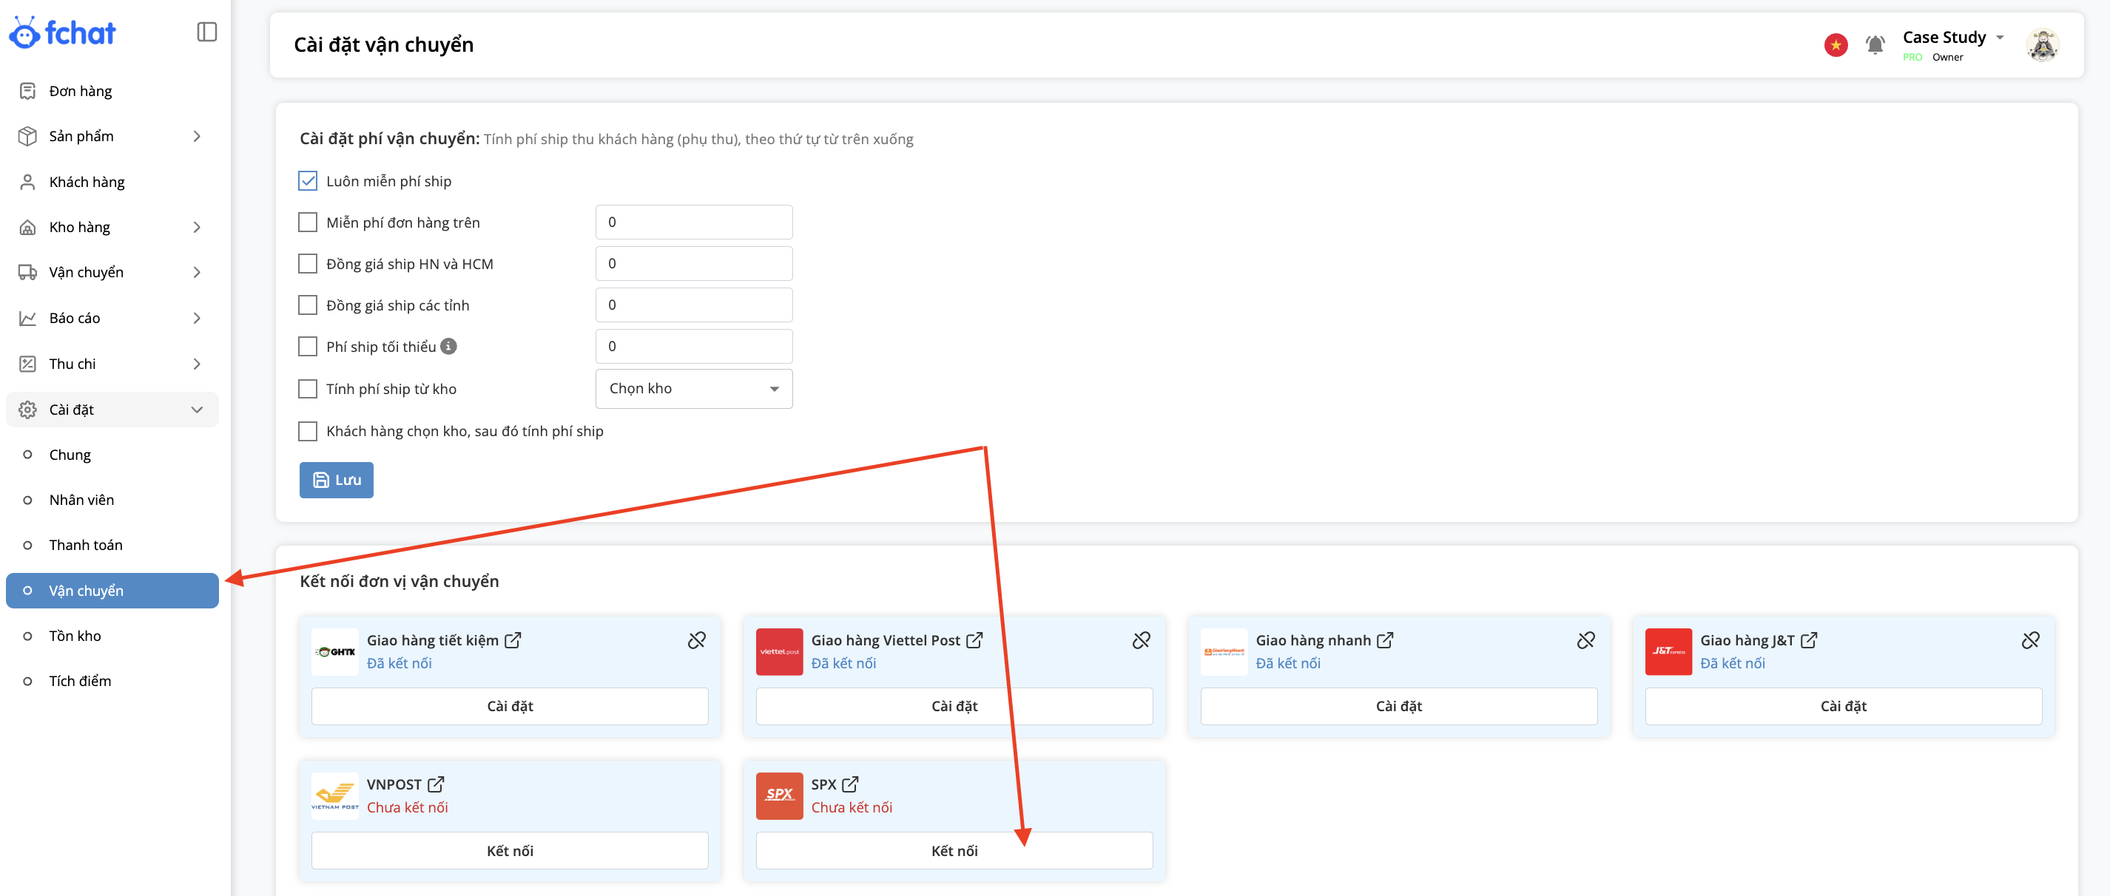Click Miễn phí đơn hàng trên input

click(x=693, y=222)
